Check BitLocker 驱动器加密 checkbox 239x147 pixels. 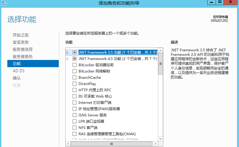click(x=74, y=65)
